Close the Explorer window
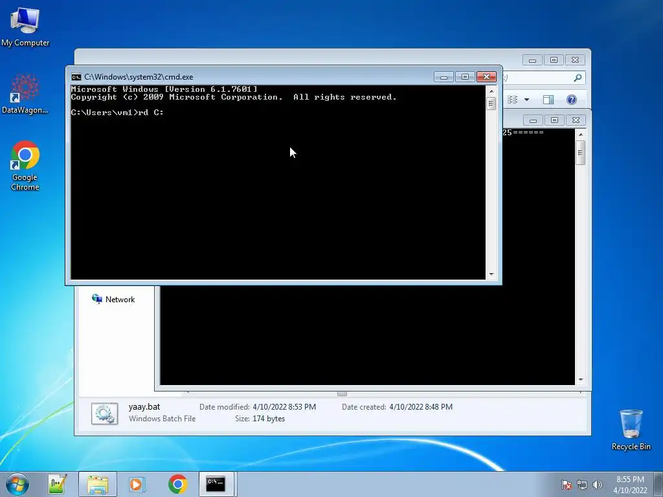Screen dimensions: 663x497 [x=575, y=60]
